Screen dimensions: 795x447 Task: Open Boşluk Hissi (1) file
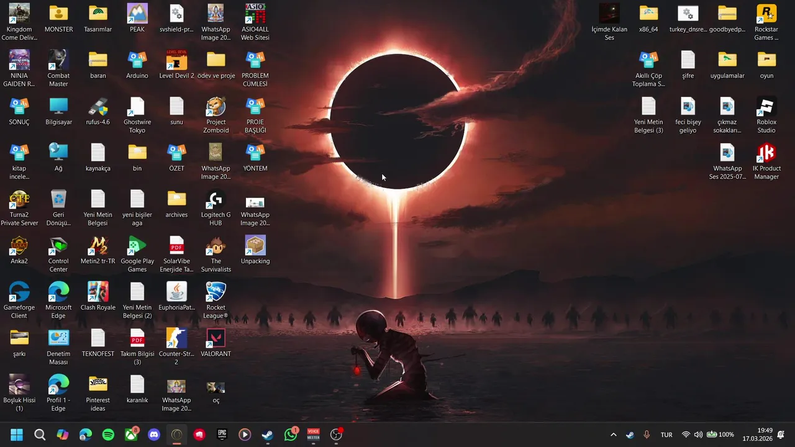click(x=19, y=393)
